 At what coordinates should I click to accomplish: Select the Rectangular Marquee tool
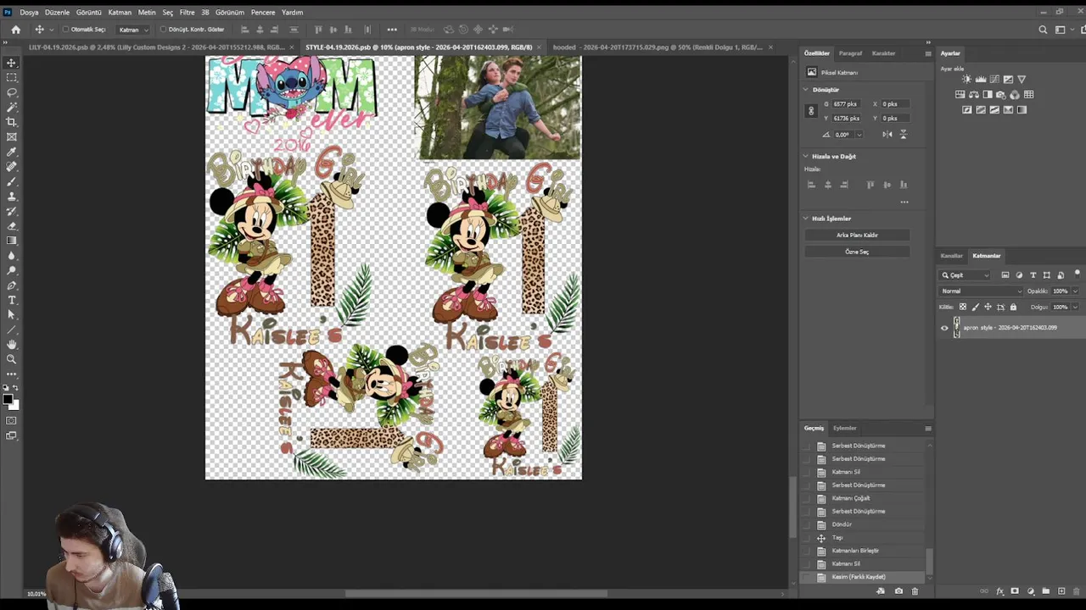(x=11, y=77)
